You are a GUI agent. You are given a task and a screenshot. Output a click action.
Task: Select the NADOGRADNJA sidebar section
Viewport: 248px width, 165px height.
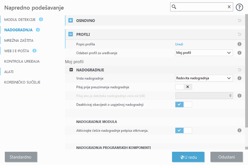(x=19, y=30)
